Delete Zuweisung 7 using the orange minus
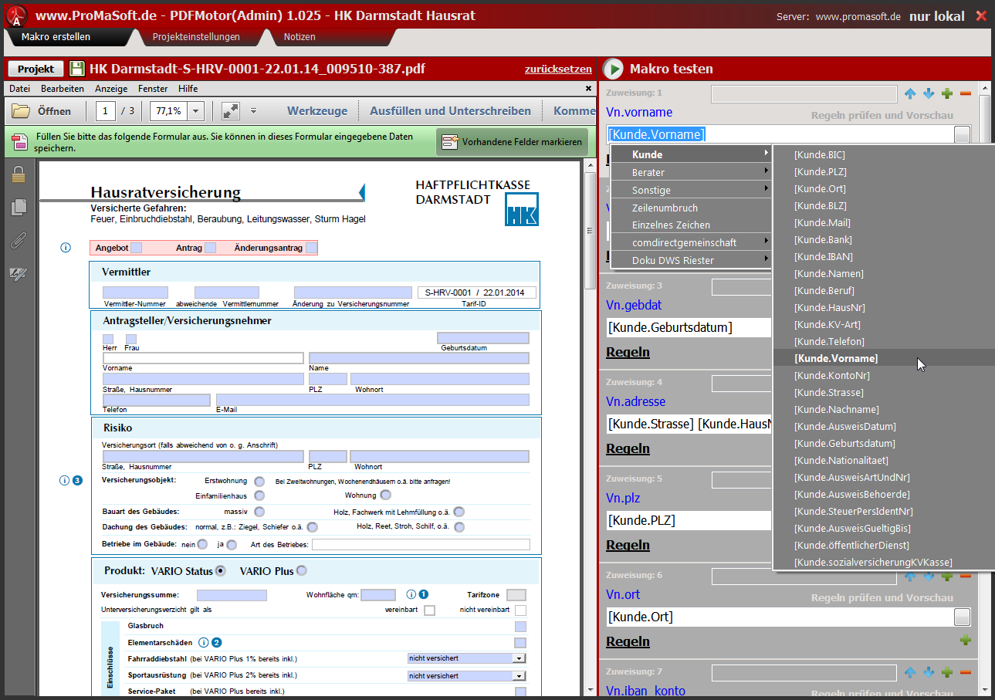The width and height of the screenshot is (995, 700). [966, 672]
